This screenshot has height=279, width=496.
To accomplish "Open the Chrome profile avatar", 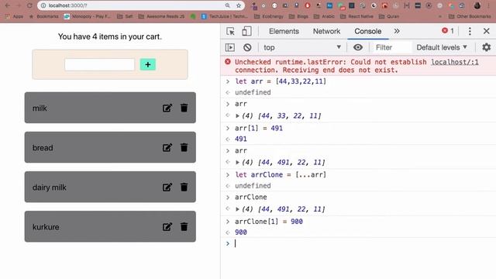I will pyautogui.click(x=477, y=5).
